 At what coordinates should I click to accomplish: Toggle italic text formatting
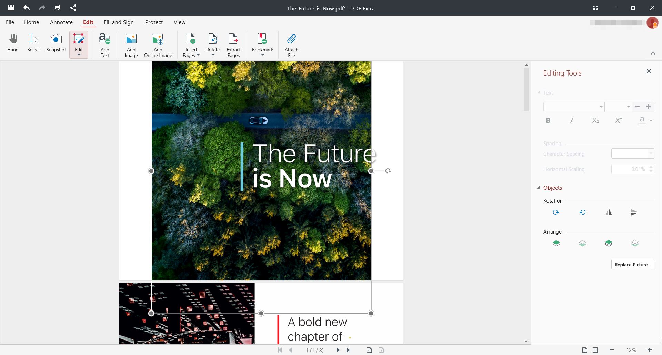coord(571,120)
